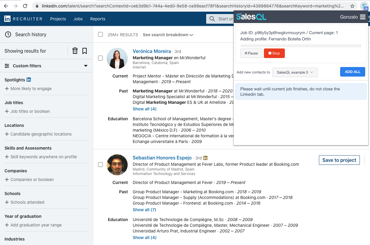Open Verónica Moreira profile link
This screenshot has height=245, width=370.
[152, 51]
